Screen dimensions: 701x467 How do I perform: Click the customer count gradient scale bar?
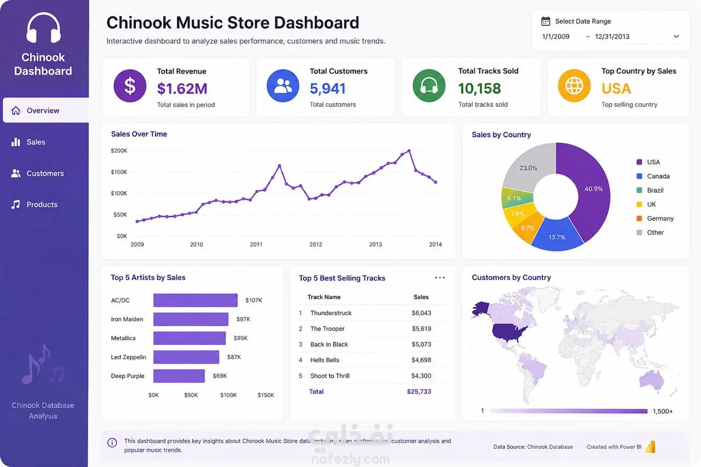pyautogui.click(x=568, y=411)
